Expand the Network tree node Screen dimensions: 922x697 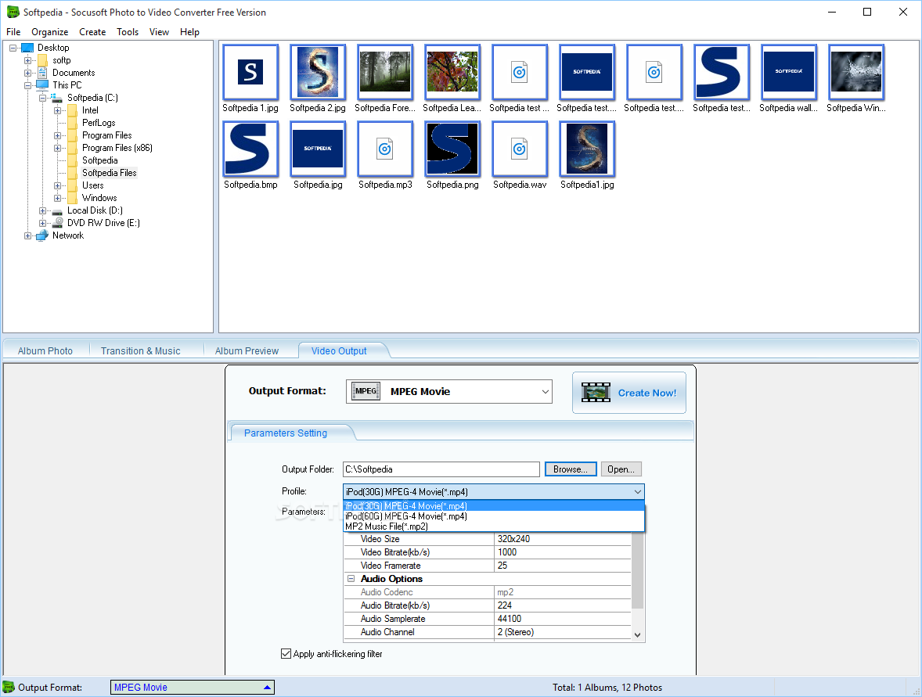click(27, 235)
